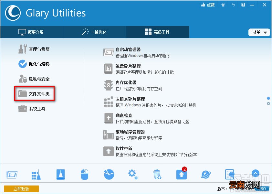The image size is (272, 194).
Task: Select 隐私与安全 category
Action: [x=34, y=79]
